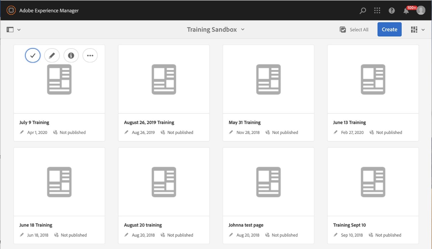Open the notifications bell icon

406,11
